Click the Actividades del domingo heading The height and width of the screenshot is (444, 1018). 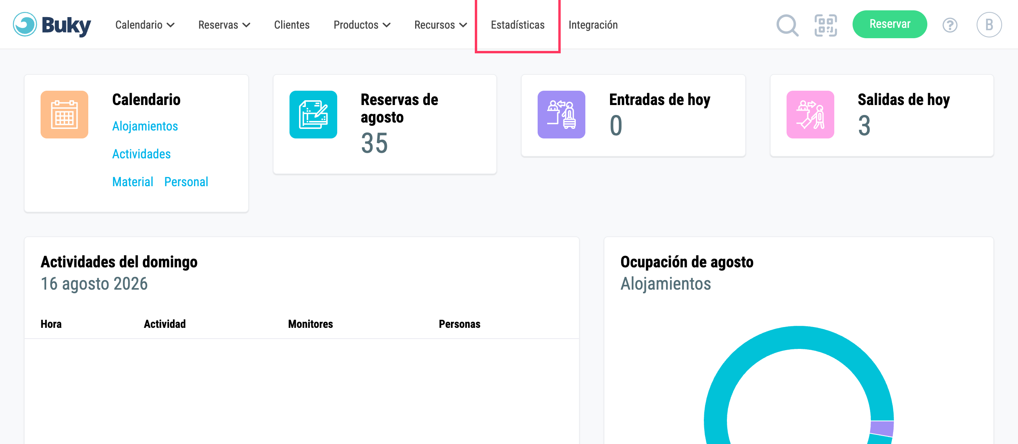(x=119, y=262)
